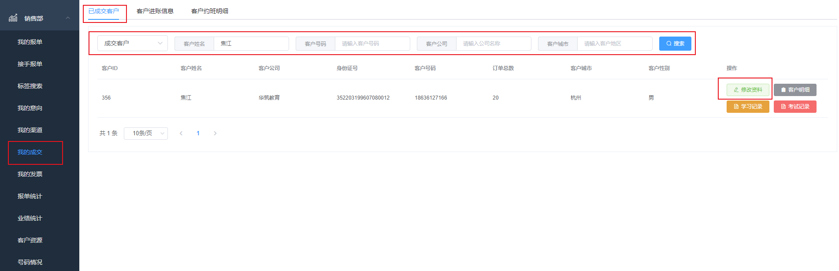Switch to the 客户约班明细 tab
This screenshot has width=839, height=271.
tap(209, 11)
